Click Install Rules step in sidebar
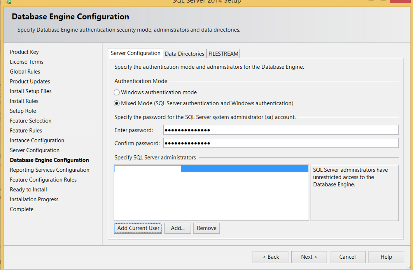 tap(24, 101)
